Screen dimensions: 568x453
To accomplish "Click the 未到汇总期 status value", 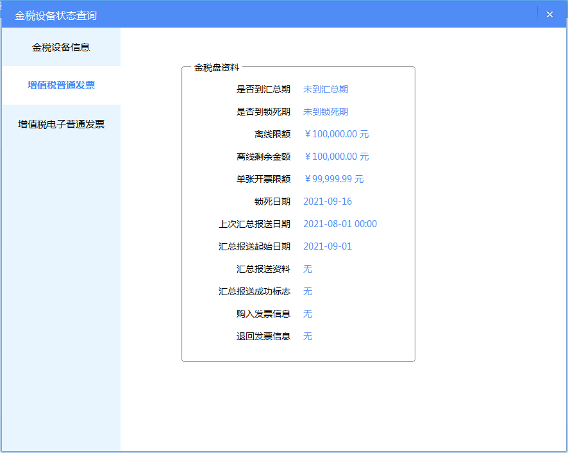I will [325, 89].
